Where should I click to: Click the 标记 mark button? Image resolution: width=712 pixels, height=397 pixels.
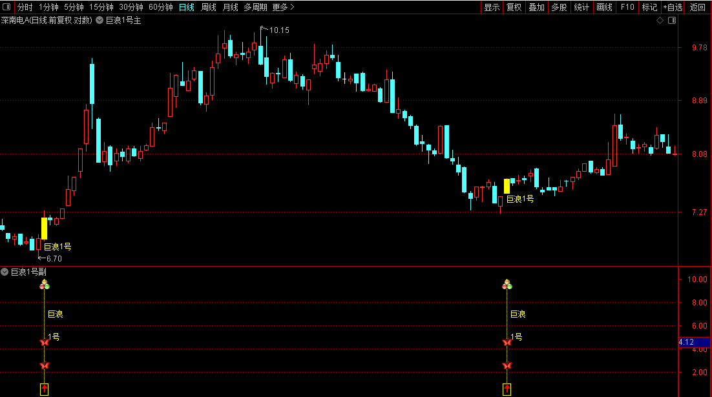[649, 7]
